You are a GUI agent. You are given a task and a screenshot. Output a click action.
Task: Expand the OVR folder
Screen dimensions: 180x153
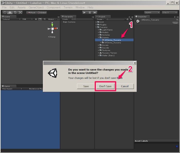pyautogui.click(x=96, y=22)
